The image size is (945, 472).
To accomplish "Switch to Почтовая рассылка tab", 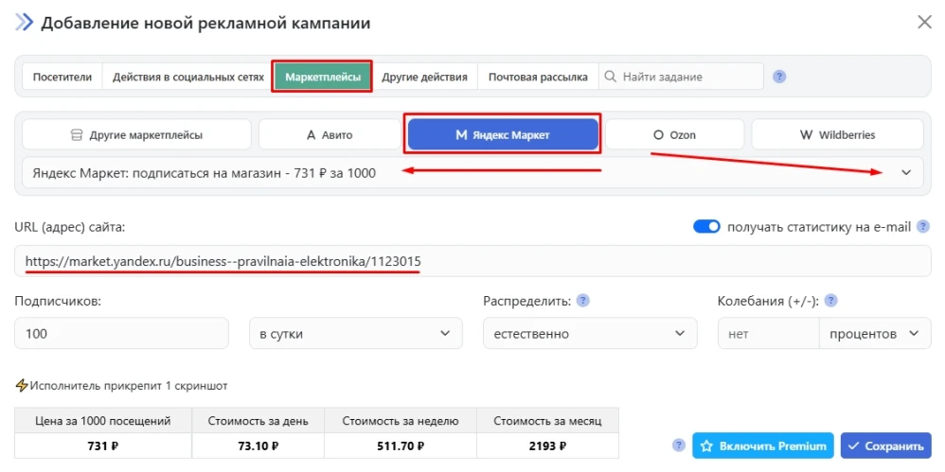I will click(x=538, y=77).
